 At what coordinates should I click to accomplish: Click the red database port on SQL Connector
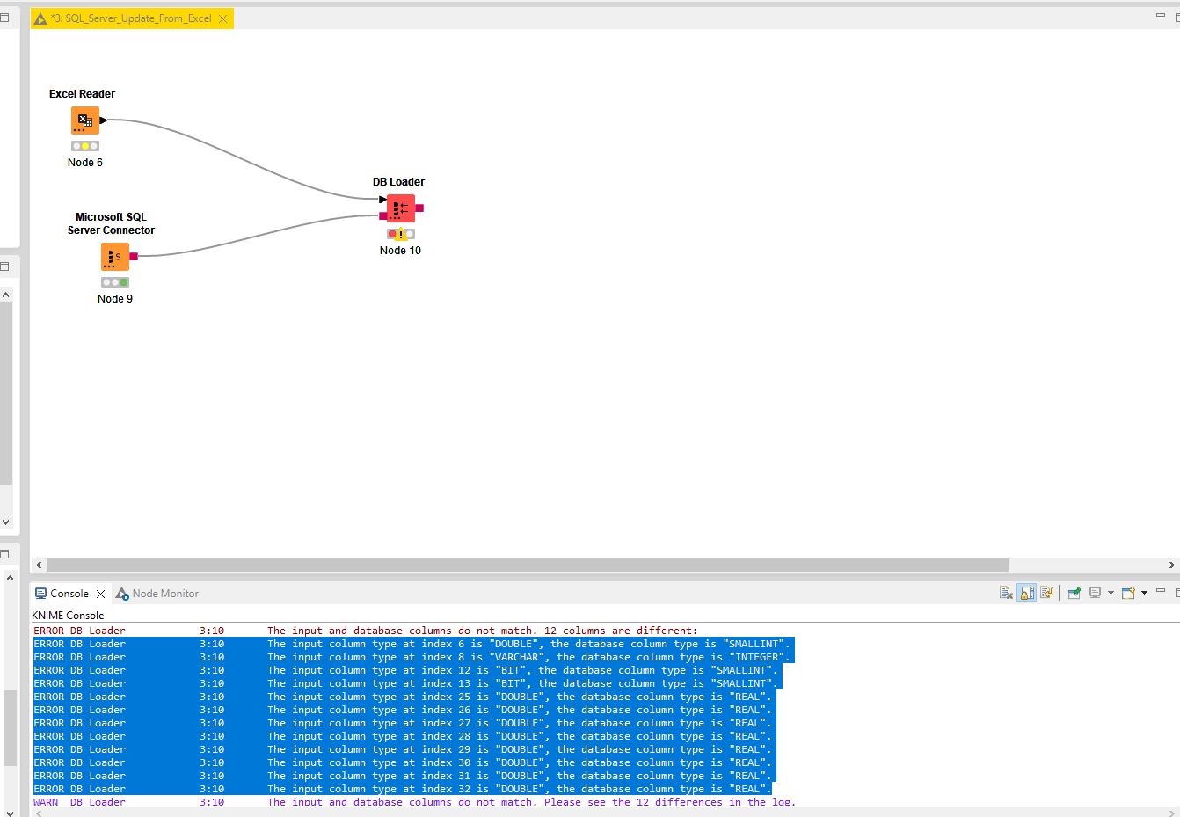(134, 257)
